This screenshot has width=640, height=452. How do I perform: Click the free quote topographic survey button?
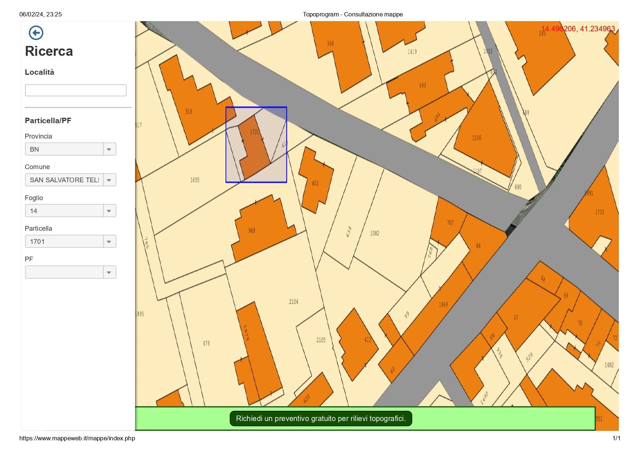(x=321, y=418)
